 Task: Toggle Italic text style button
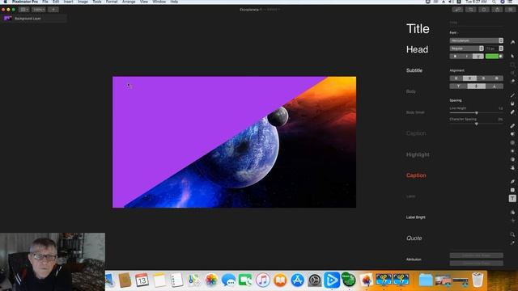coord(467,57)
